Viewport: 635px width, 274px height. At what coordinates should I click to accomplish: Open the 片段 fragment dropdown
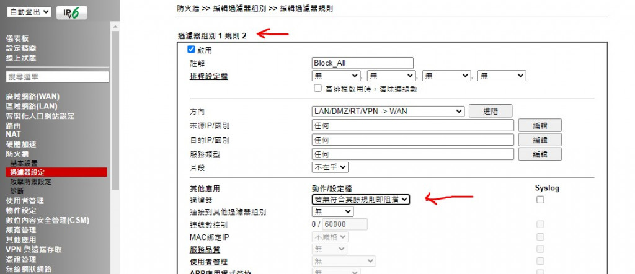click(x=330, y=167)
